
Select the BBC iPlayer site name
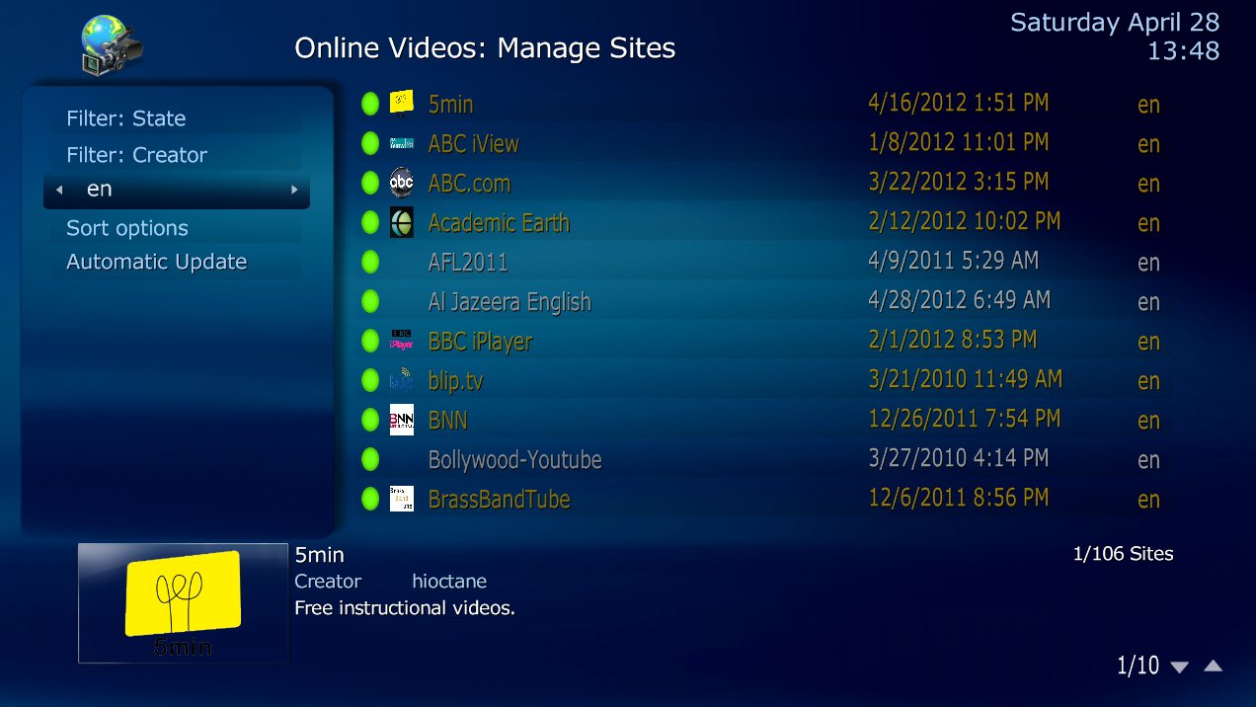pyautogui.click(x=480, y=342)
